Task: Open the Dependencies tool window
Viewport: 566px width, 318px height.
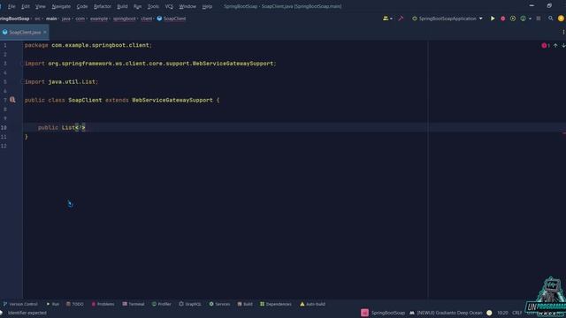Action: pyautogui.click(x=276, y=304)
